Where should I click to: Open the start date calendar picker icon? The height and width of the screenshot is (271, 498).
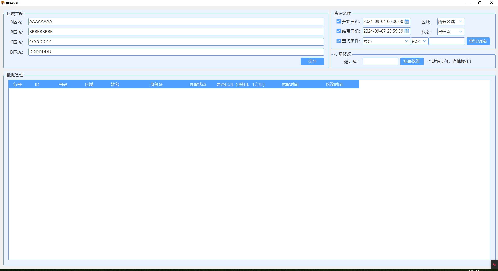tap(407, 21)
